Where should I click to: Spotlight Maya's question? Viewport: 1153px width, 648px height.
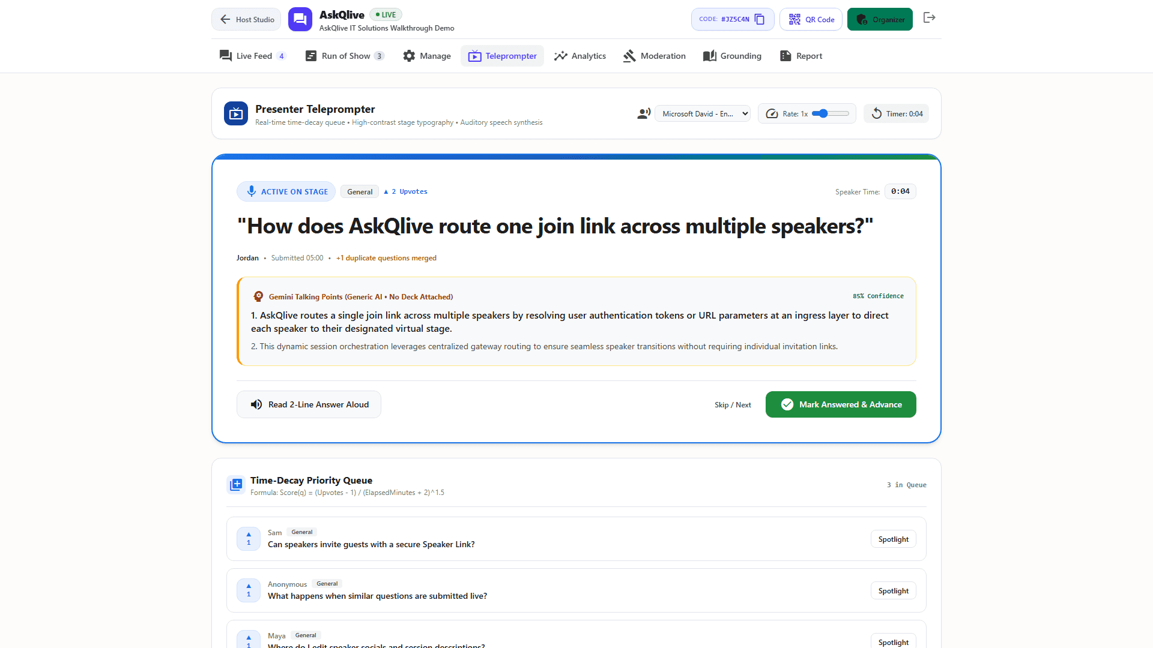point(894,641)
